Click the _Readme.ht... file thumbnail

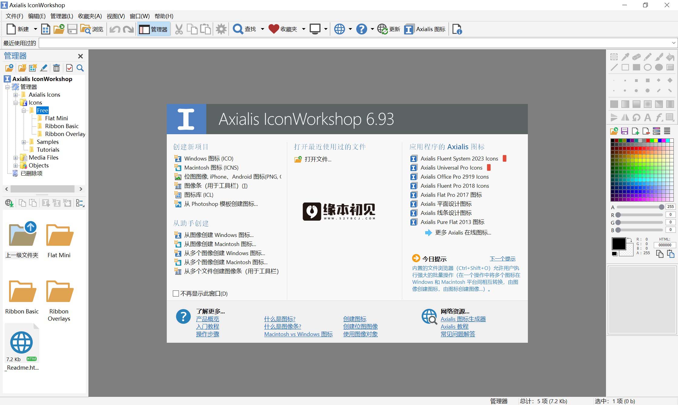(x=22, y=348)
